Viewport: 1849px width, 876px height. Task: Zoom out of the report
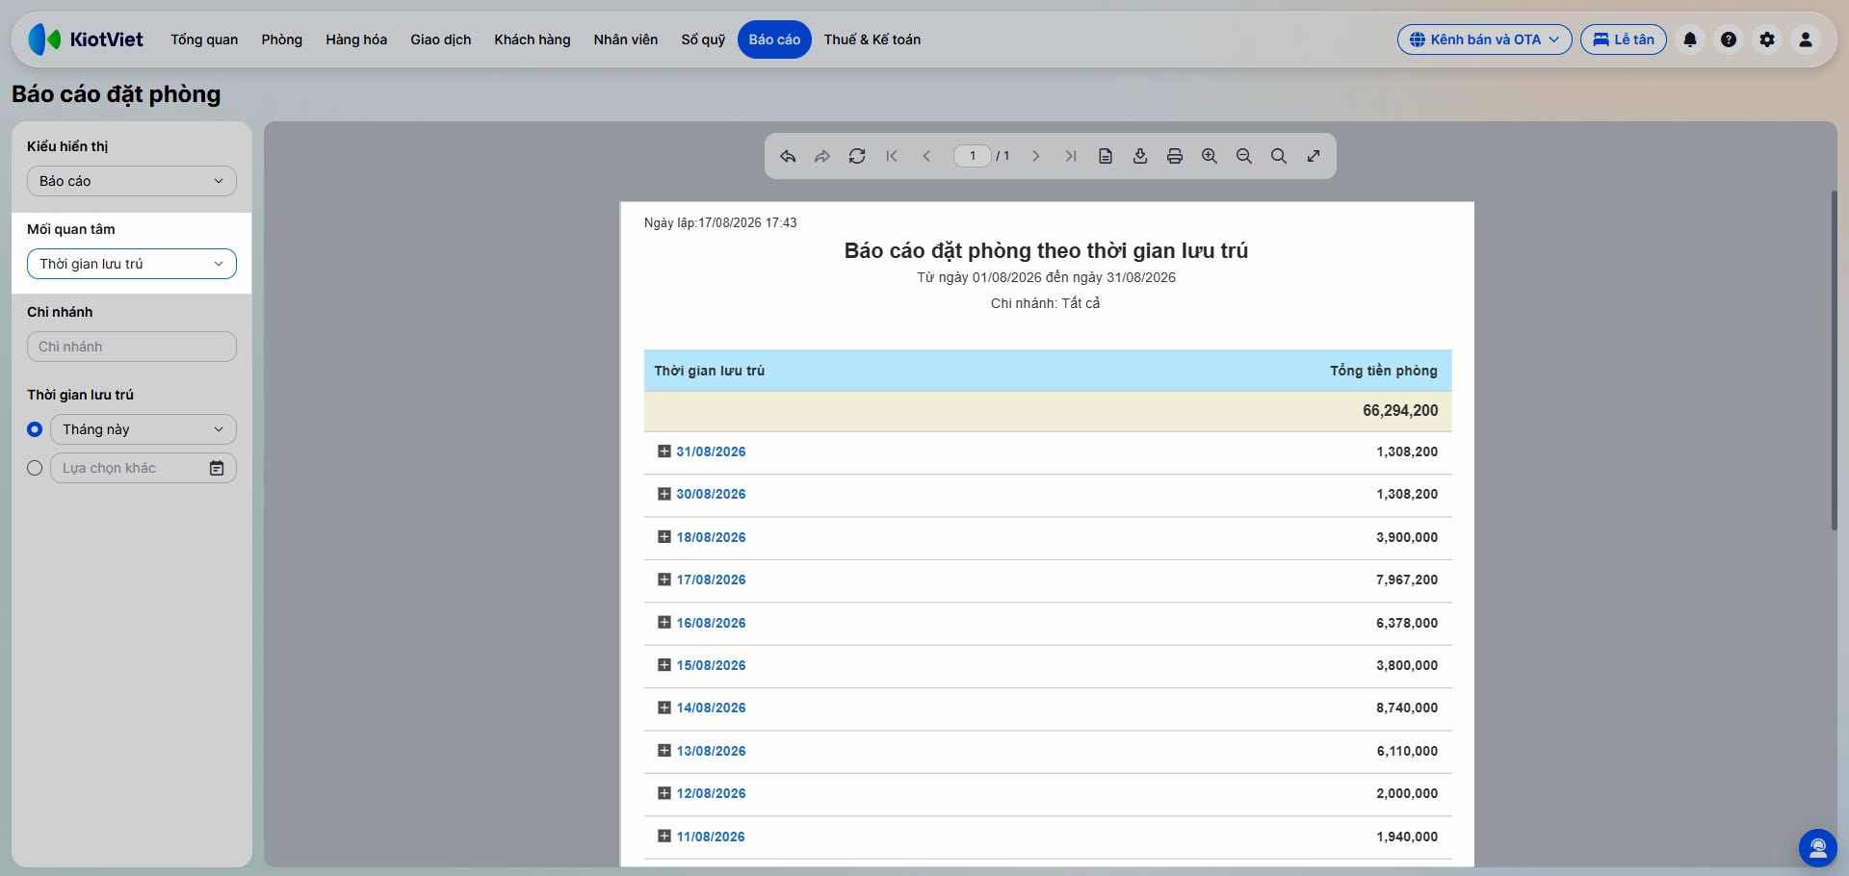coord(1244,156)
